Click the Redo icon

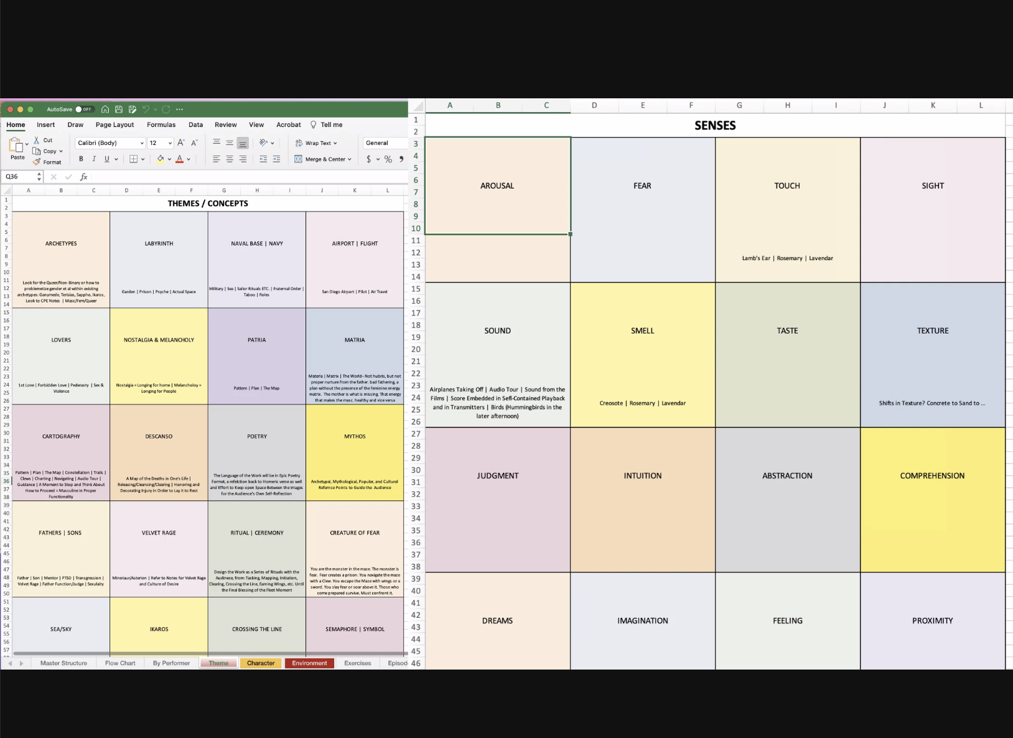166,110
